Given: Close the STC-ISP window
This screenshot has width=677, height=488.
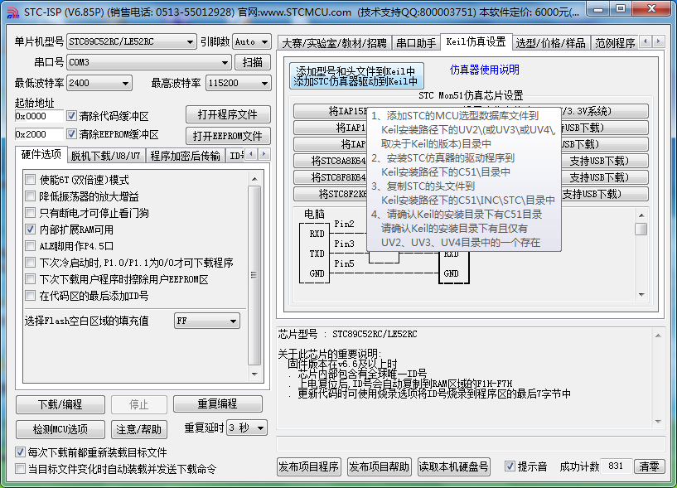Looking at the screenshot, I should 652,9.
